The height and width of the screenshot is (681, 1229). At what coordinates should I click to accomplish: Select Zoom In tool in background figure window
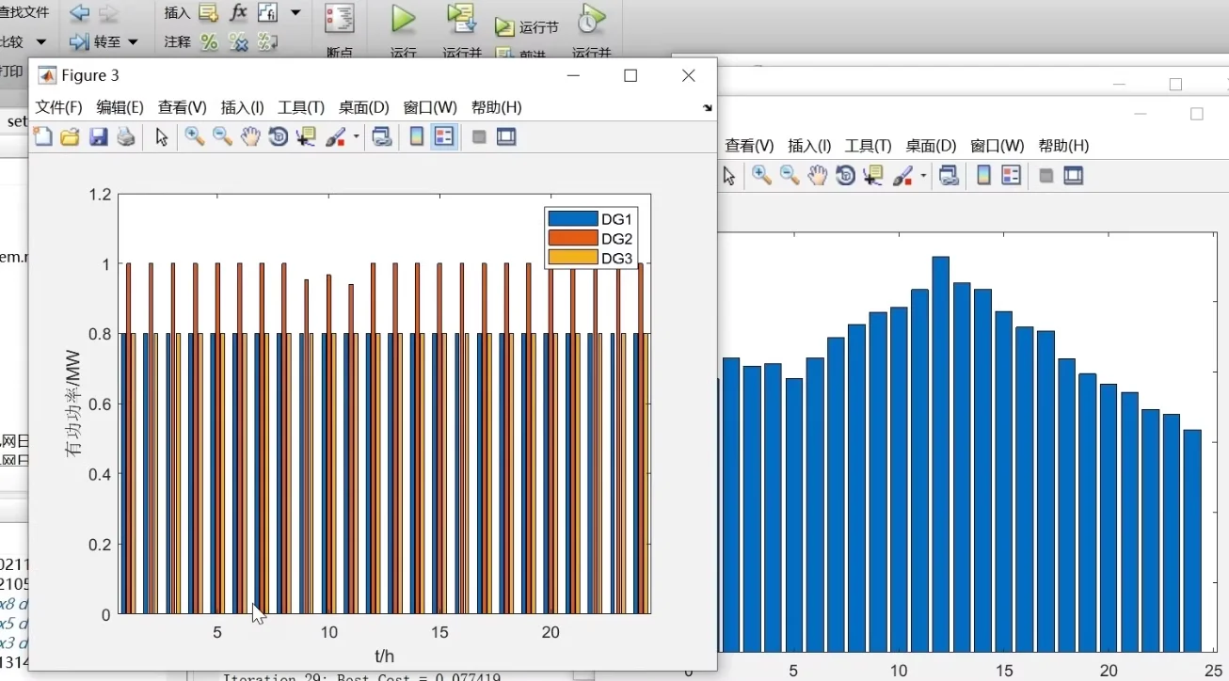(x=761, y=175)
